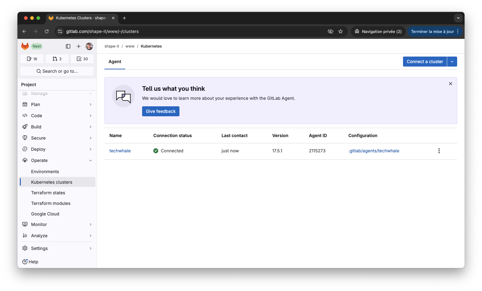
Task: Open Google Cloud page
Action: [57, 214]
